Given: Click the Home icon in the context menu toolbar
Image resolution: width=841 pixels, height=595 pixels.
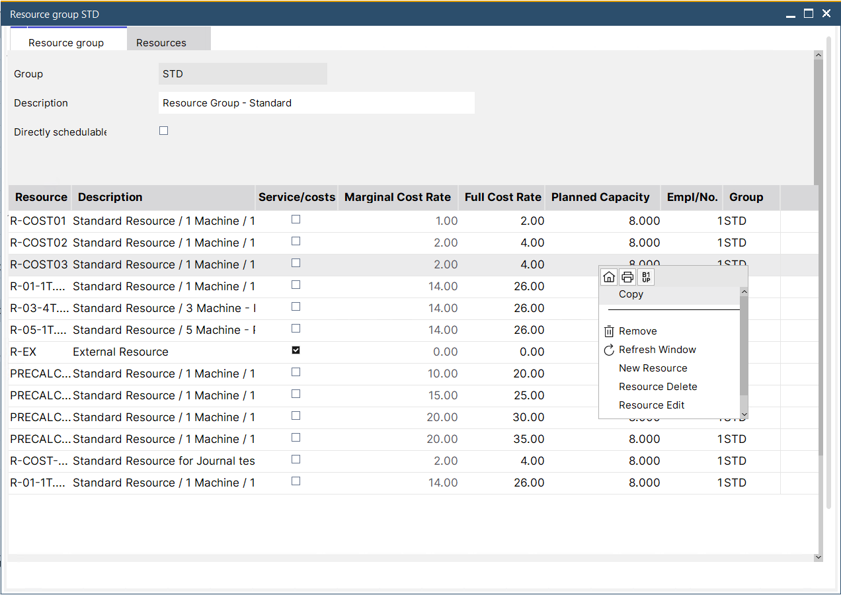Looking at the screenshot, I should click(609, 276).
